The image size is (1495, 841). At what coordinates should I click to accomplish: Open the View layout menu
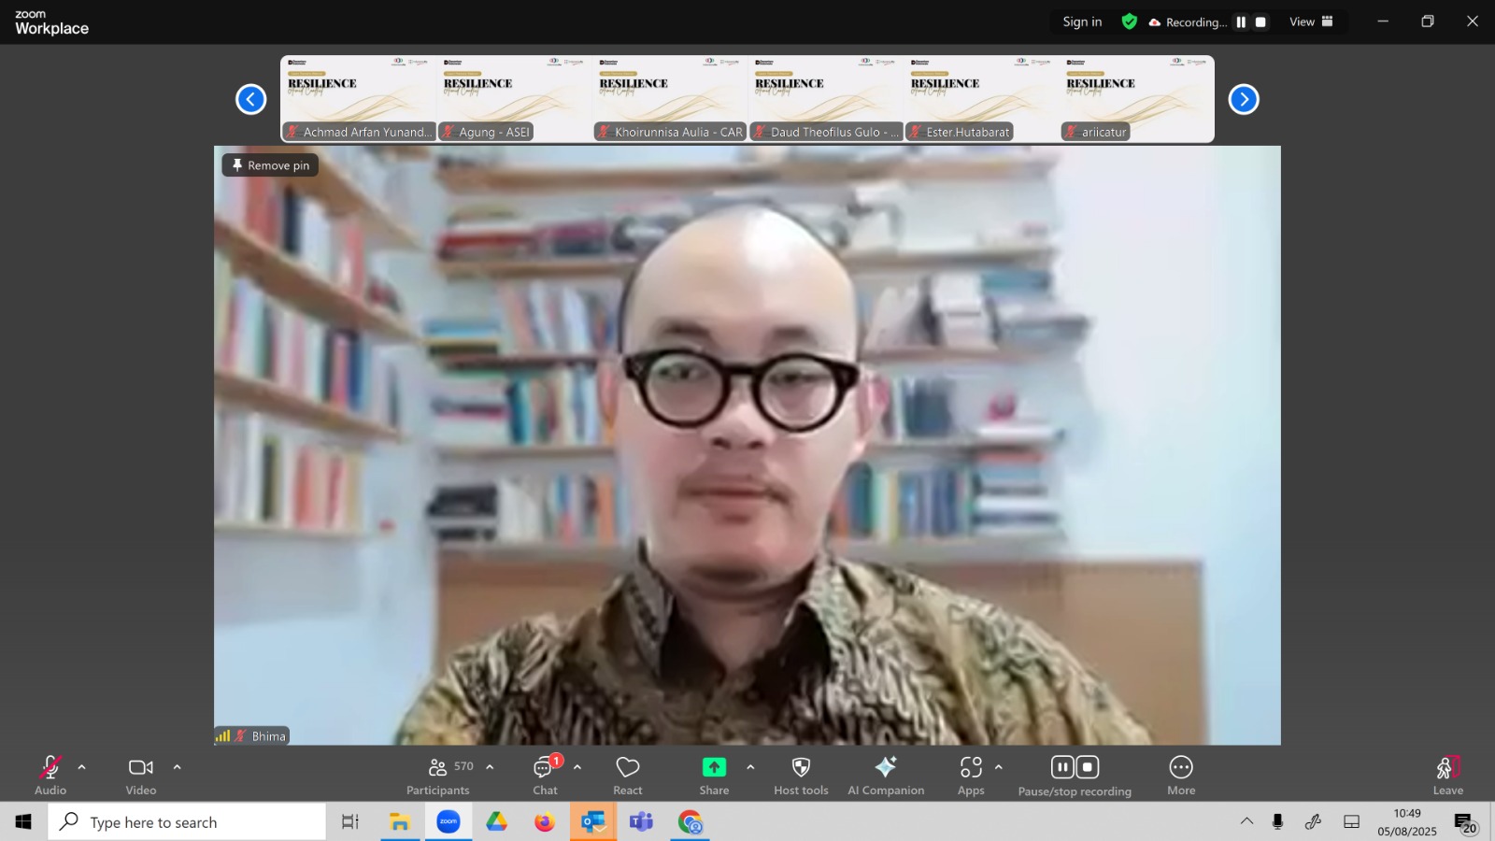[1311, 21]
